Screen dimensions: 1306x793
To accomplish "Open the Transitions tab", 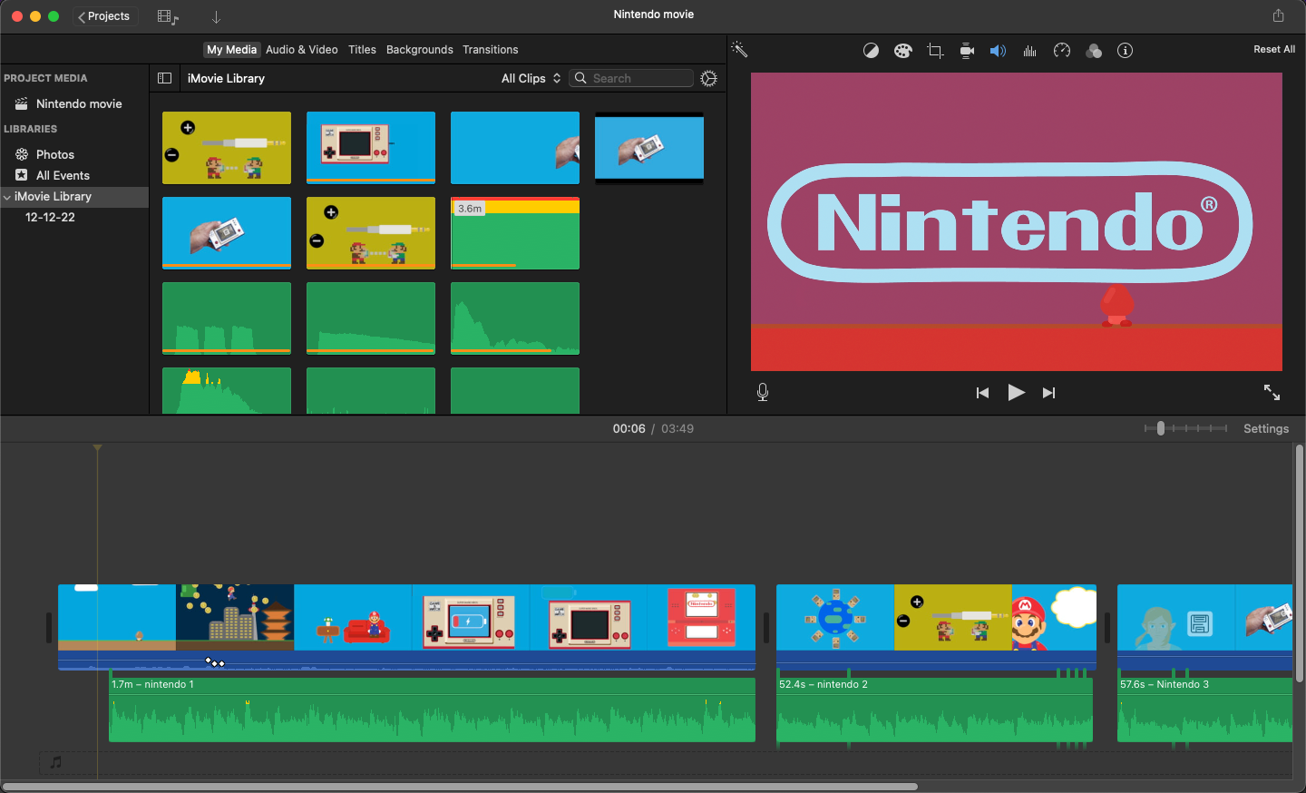I will click(491, 50).
